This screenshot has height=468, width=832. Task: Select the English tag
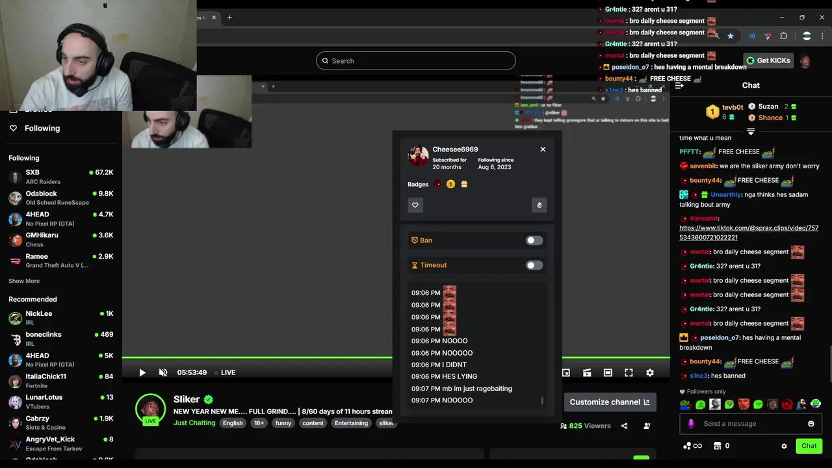click(x=233, y=423)
